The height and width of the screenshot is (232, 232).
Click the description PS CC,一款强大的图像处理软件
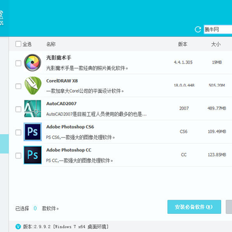[x=80, y=160]
